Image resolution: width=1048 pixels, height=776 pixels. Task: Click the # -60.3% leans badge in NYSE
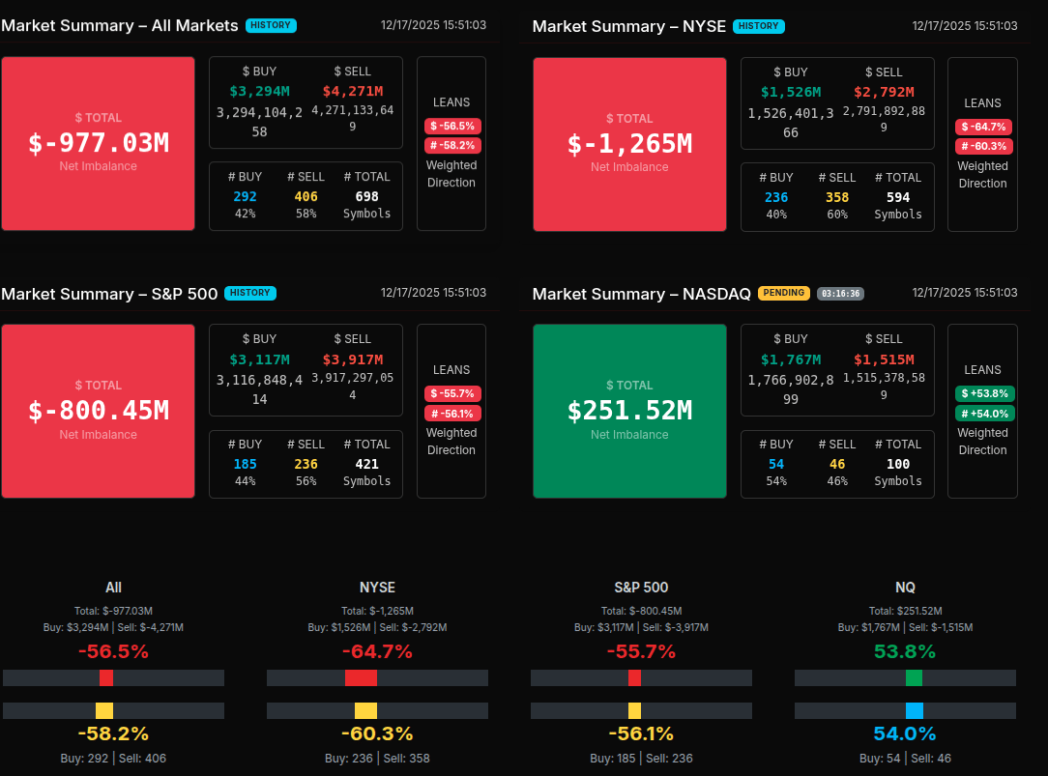click(x=982, y=147)
